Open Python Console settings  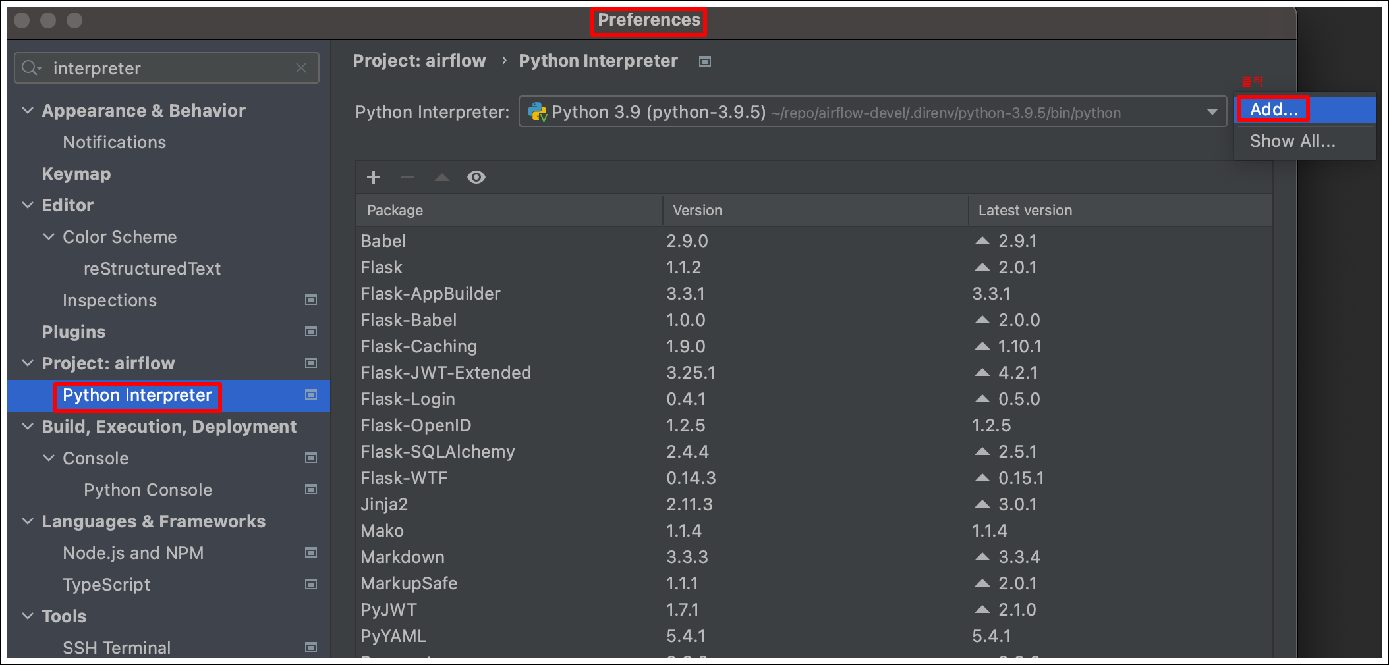tap(148, 490)
